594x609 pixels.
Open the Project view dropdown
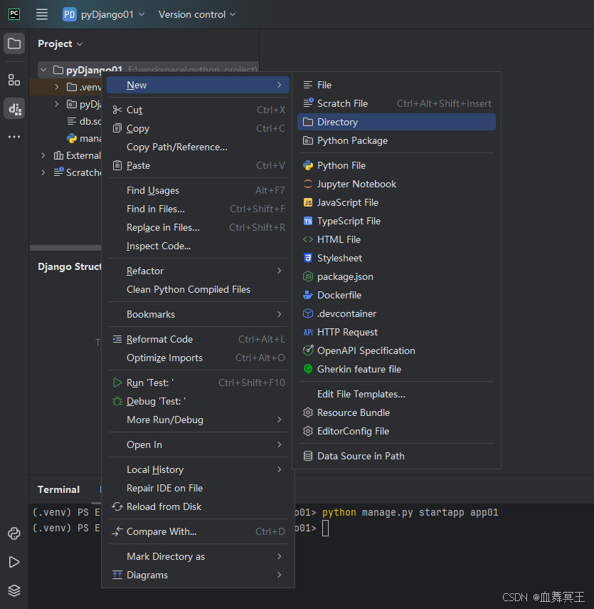coord(60,44)
